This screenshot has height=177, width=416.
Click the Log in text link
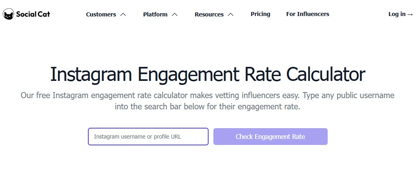click(397, 14)
